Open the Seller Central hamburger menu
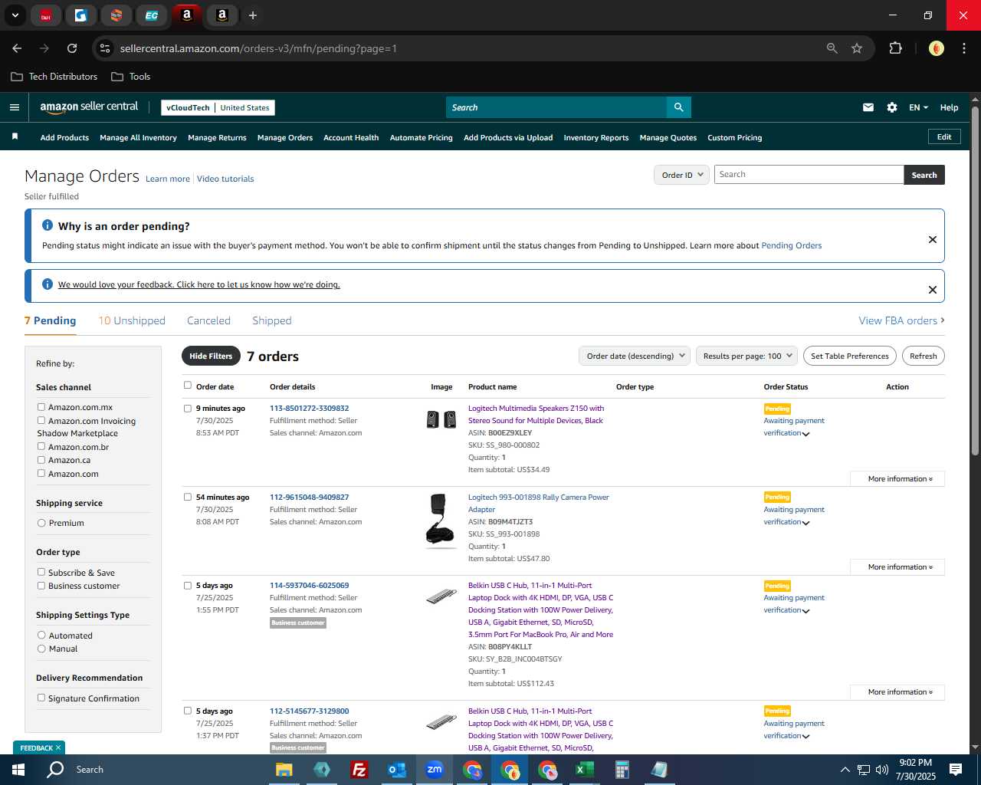Viewport: 981px width, 785px height. 15,107
